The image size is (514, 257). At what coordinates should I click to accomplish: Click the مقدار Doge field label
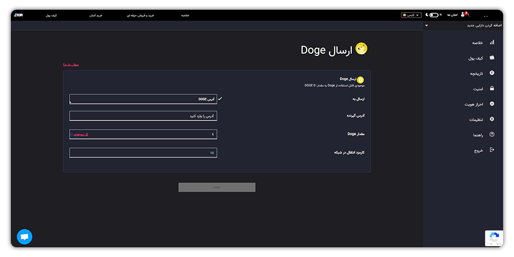(356, 134)
